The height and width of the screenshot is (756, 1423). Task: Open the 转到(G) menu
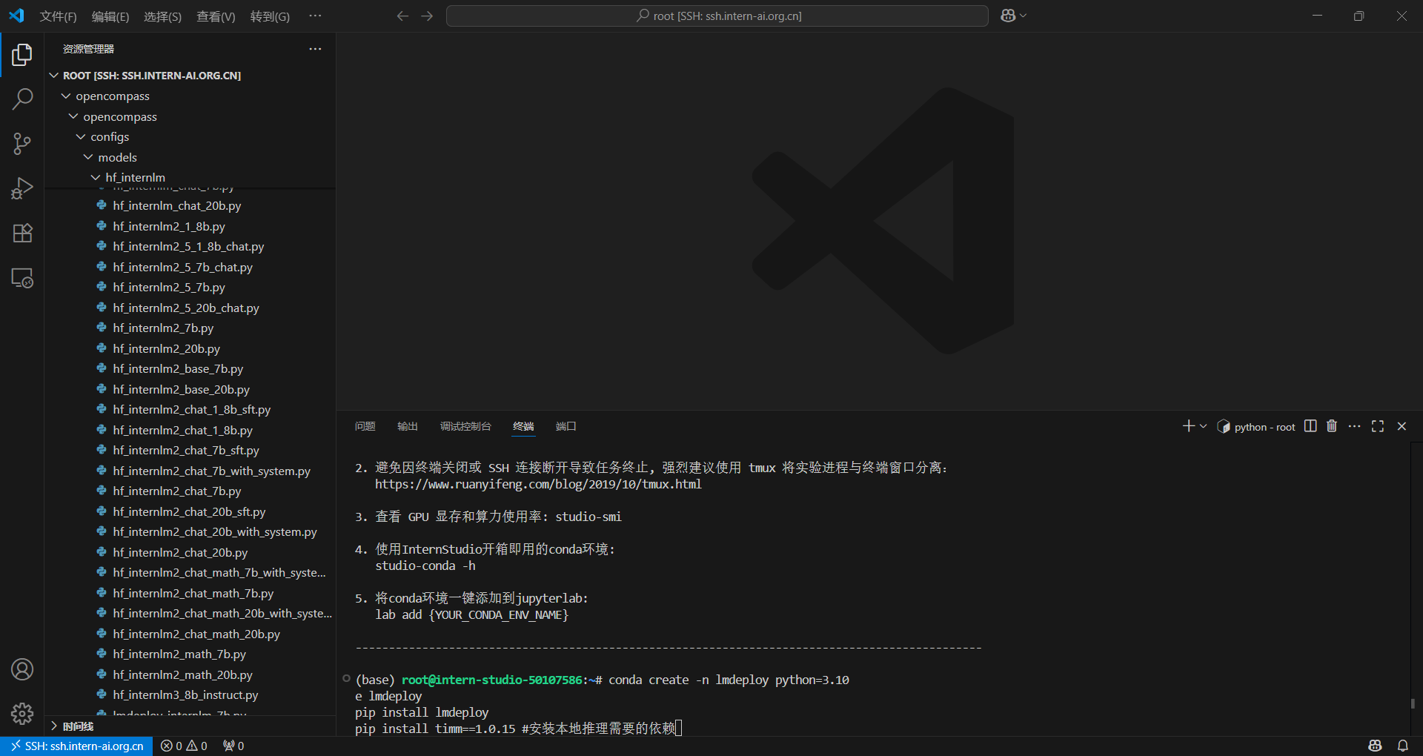(270, 16)
